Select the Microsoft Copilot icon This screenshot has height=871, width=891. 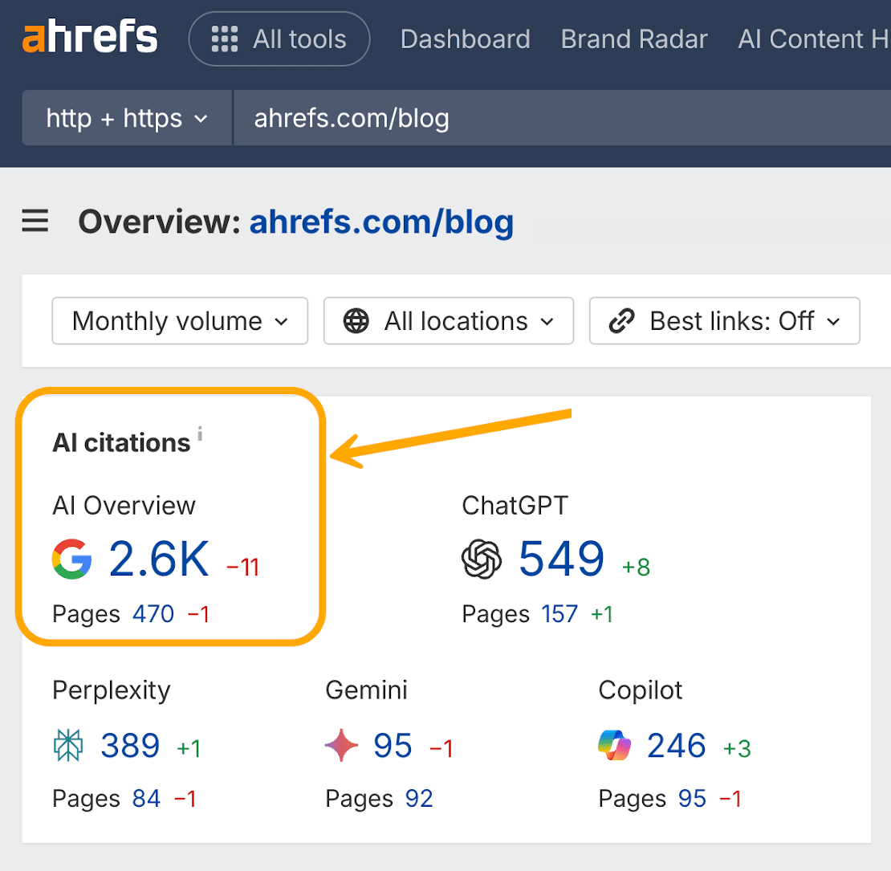click(x=615, y=746)
